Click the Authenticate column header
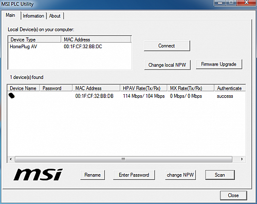257x204 pixels. pos(230,88)
